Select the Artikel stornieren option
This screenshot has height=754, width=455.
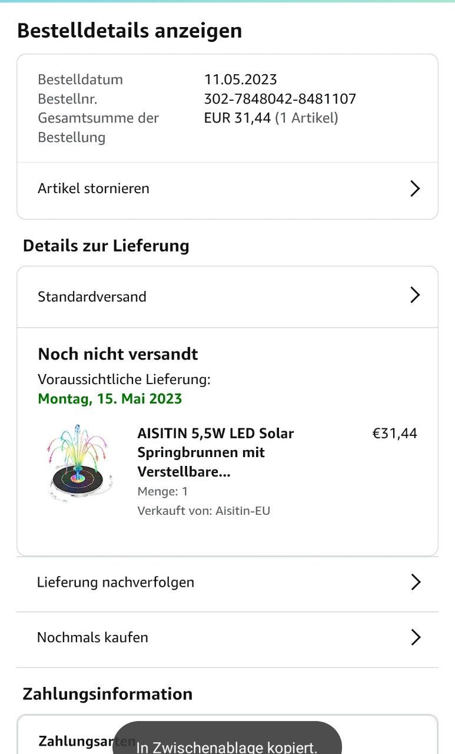tap(94, 188)
